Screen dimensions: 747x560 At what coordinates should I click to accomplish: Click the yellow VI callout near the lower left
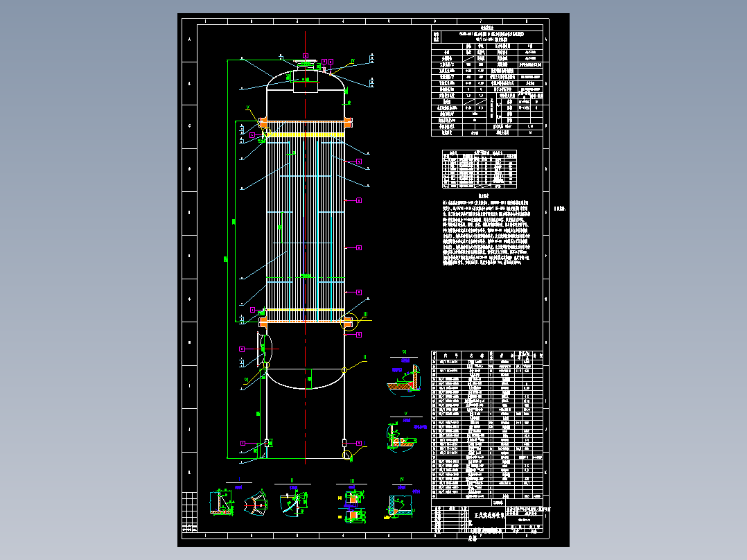pyautogui.click(x=246, y=380)
